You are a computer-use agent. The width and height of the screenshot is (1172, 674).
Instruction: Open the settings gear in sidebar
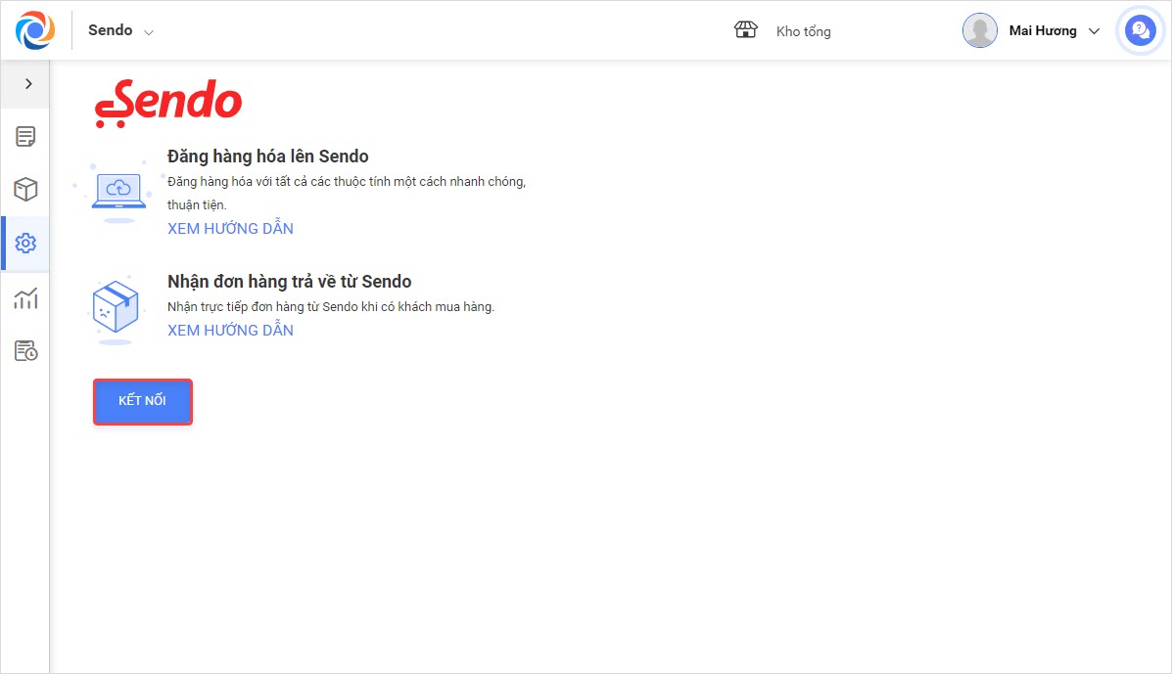(25, 243)
